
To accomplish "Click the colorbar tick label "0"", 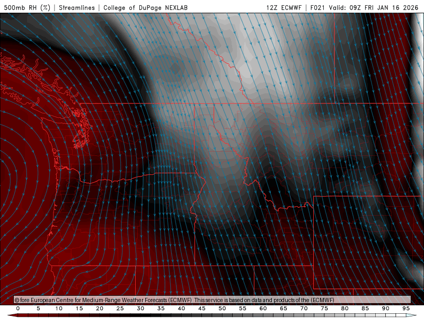I will [18, 308].
